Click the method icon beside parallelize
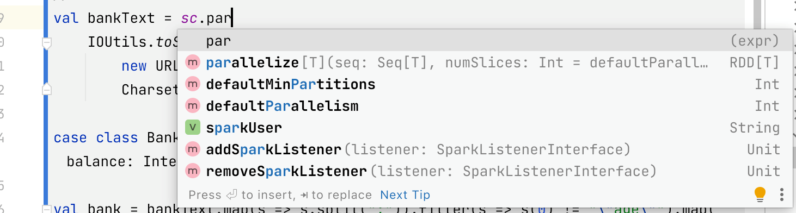The width and height of the screenshot is (796, 213). 193,62
